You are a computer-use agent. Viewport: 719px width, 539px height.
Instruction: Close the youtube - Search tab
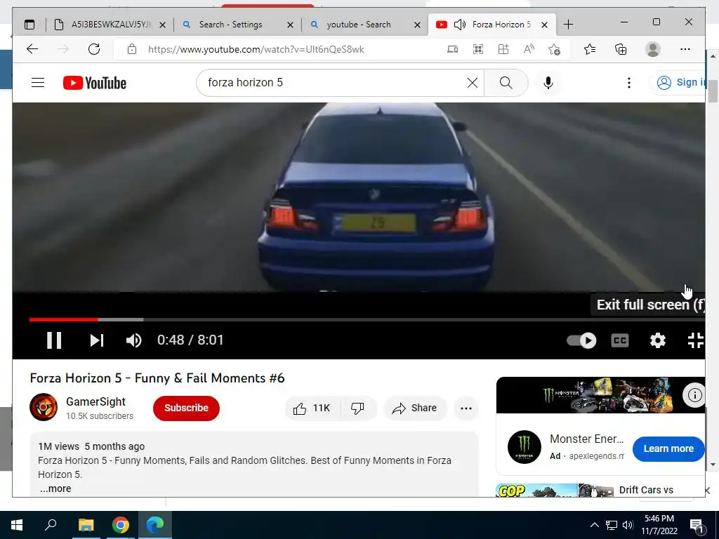[417, 25]
